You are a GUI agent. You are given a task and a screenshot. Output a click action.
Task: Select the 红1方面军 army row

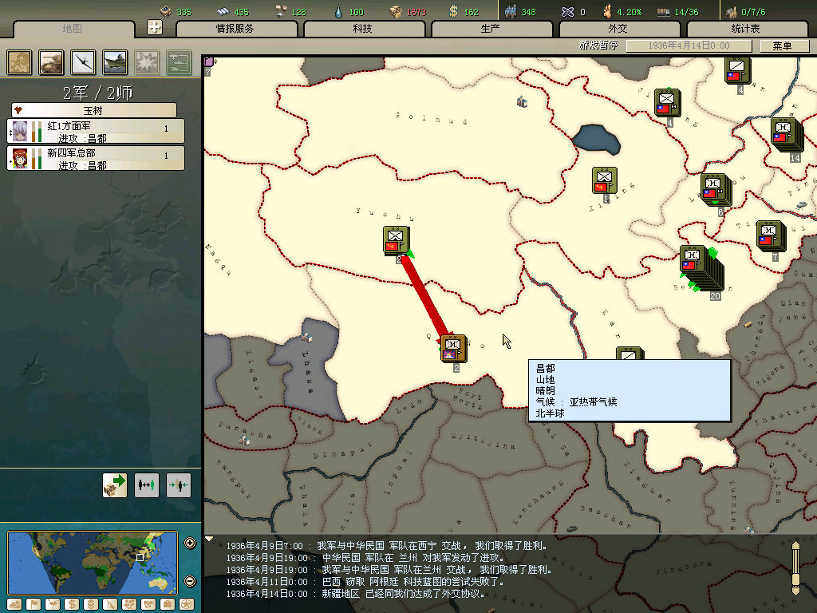(x=96, y=132)
